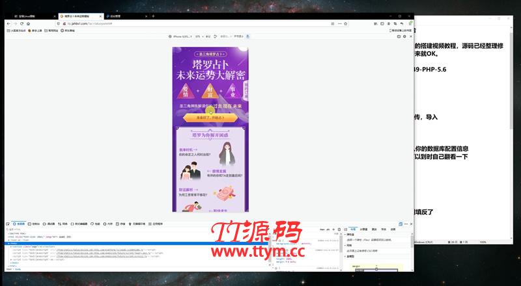Open the device selector iPhone dropdown

180,36
